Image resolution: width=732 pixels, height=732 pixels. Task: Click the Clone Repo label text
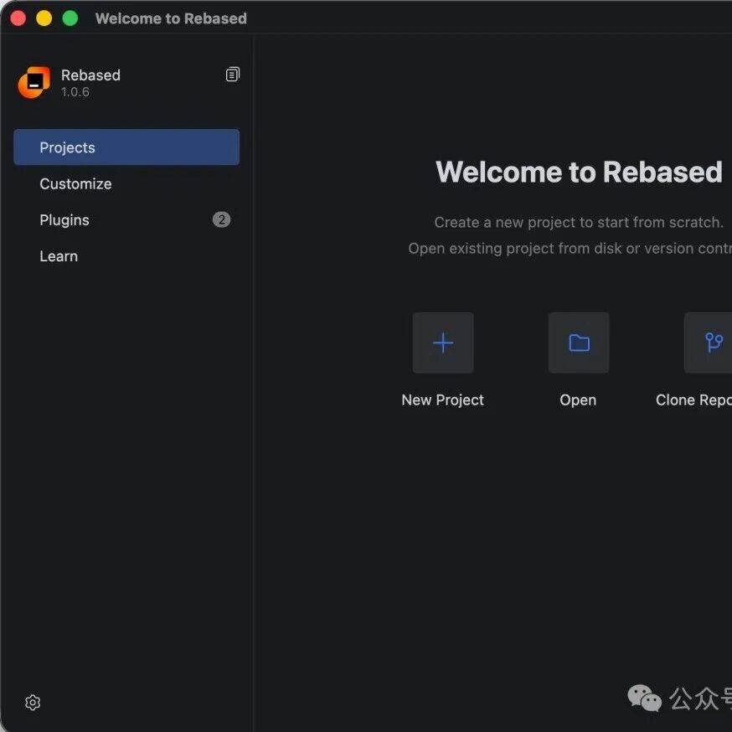(x=693, y=400)
